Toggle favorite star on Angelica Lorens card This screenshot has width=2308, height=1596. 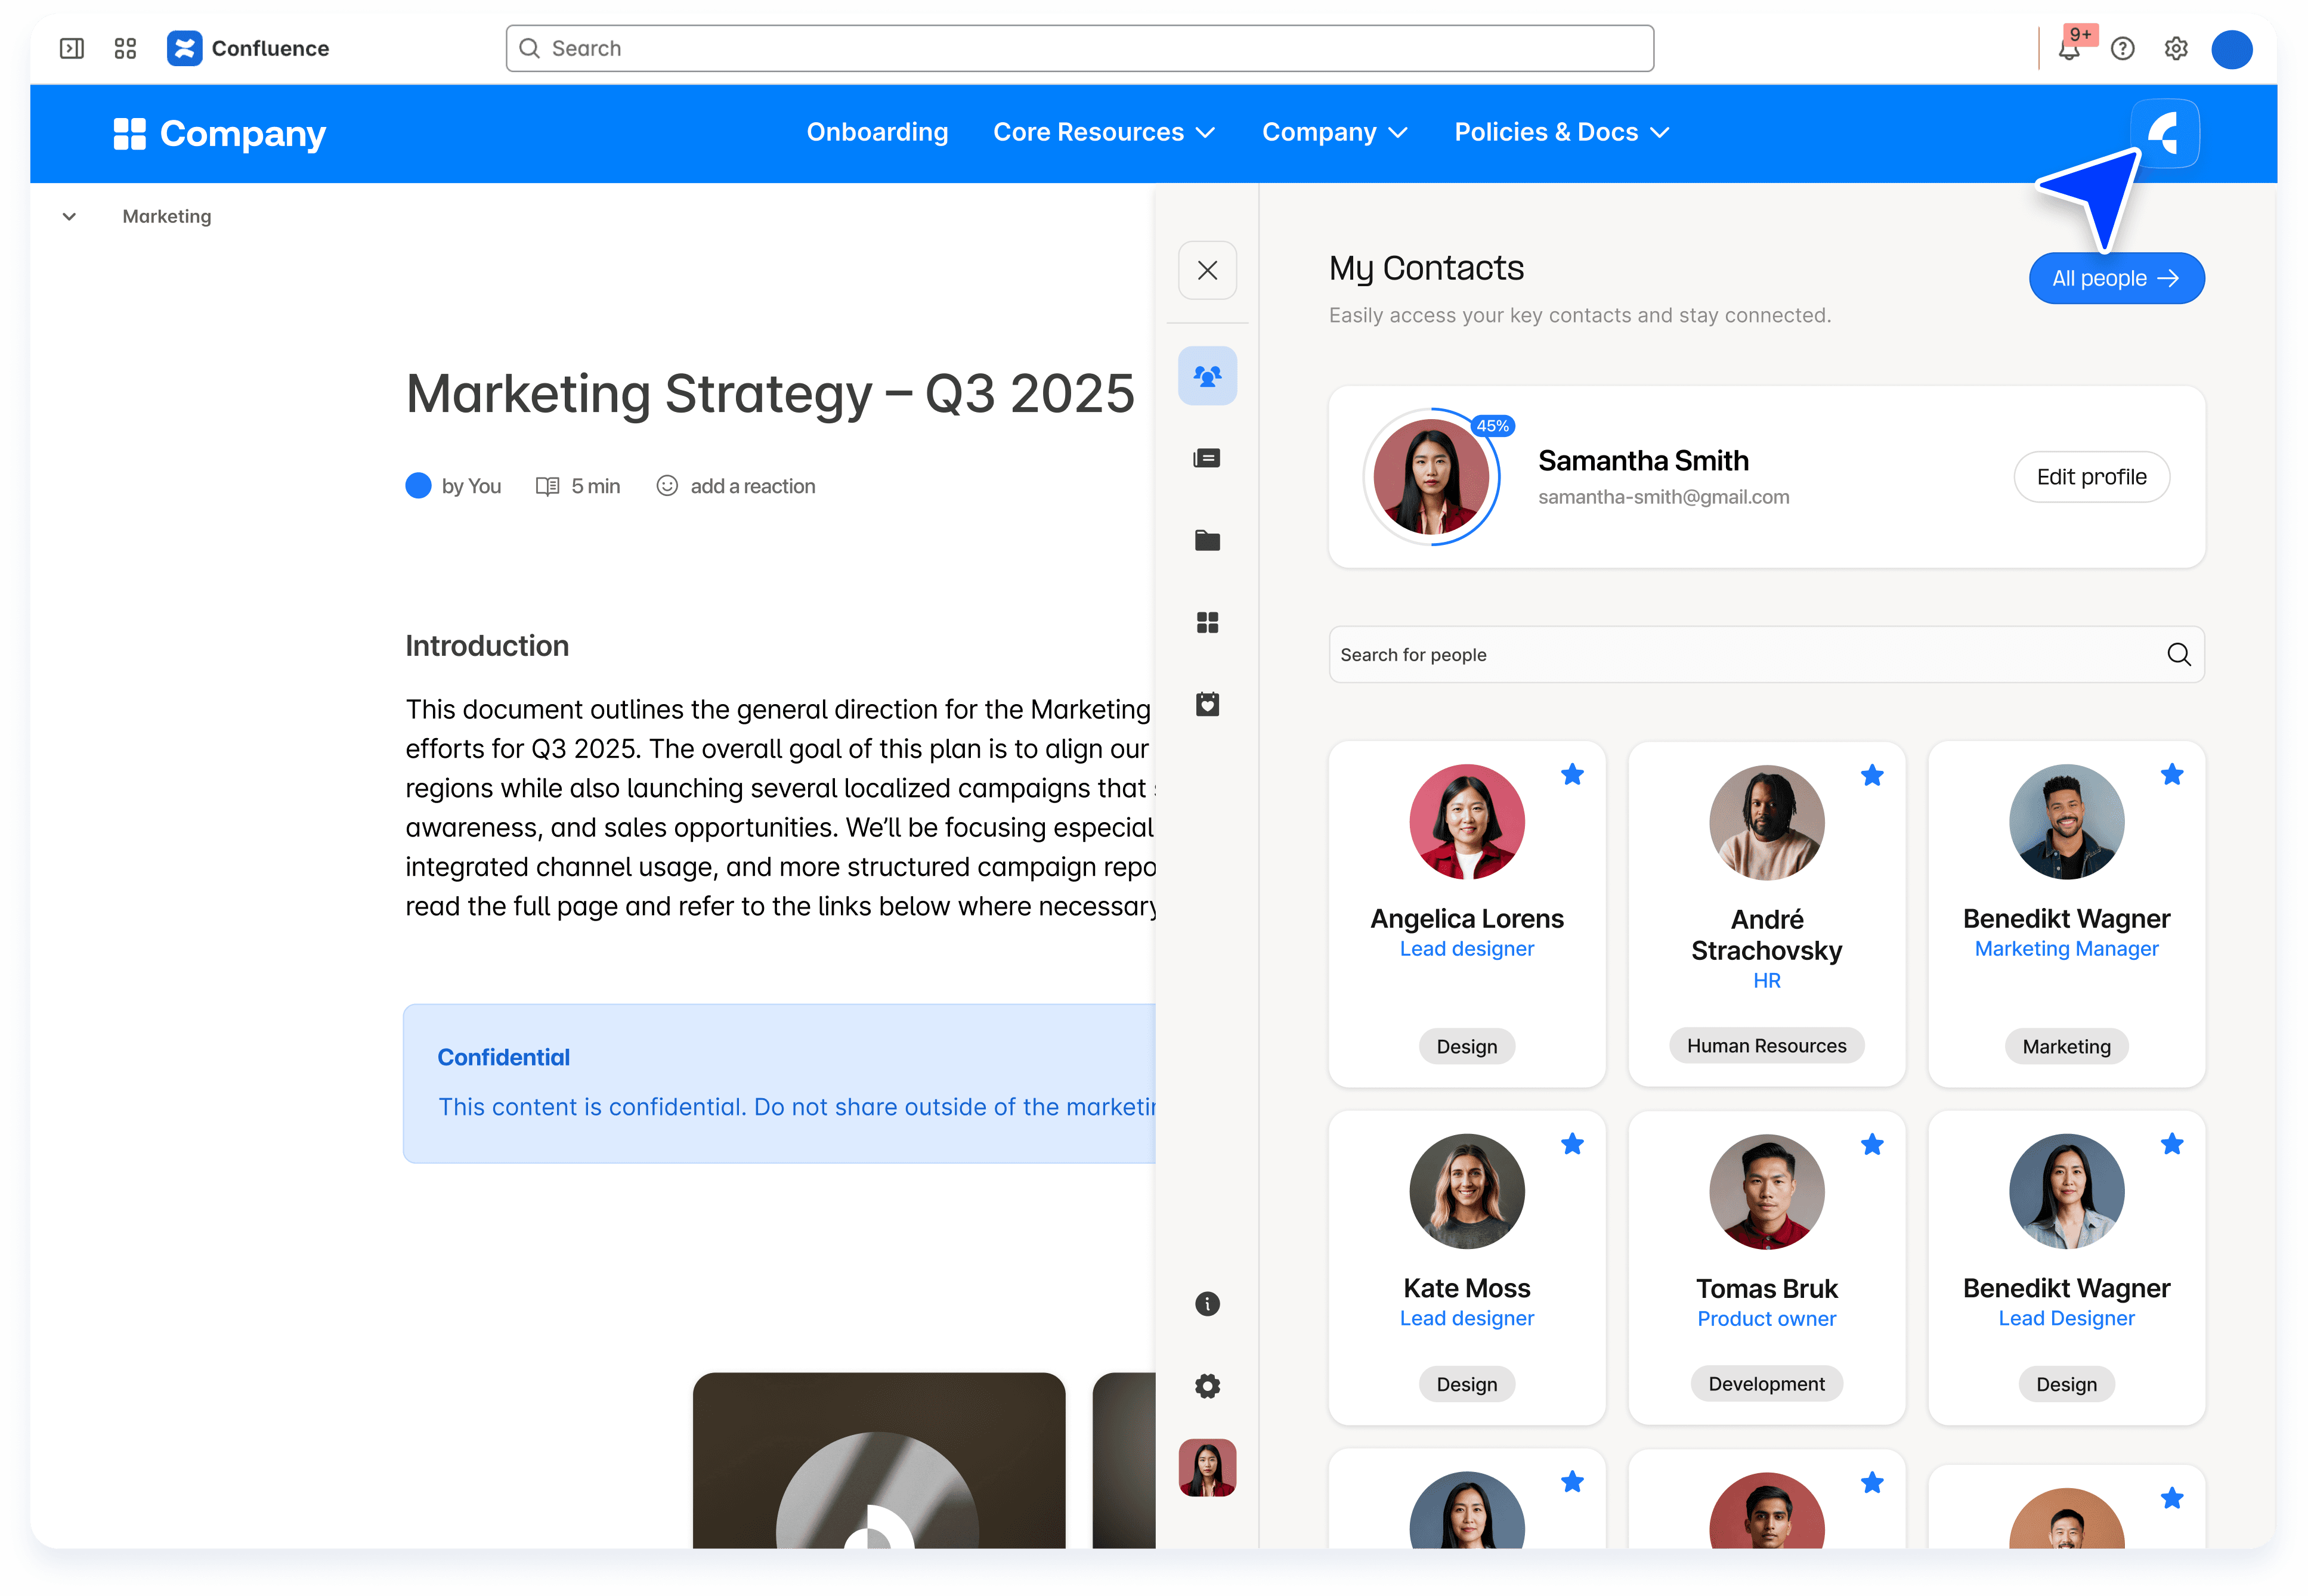tap(1571, 775)
